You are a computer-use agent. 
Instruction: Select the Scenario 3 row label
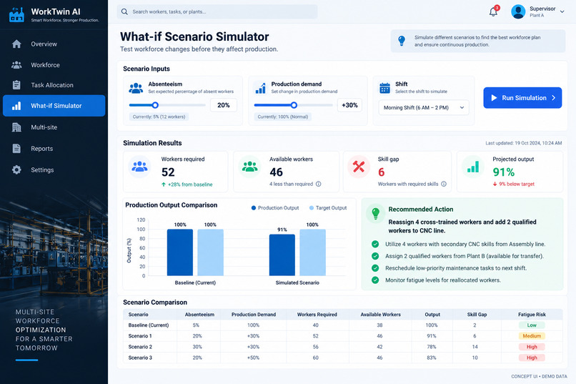(140, 358)
